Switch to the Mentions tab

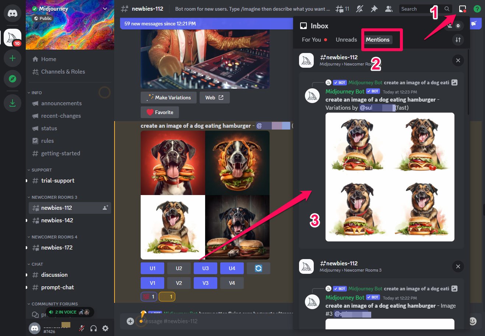[377, 40]
